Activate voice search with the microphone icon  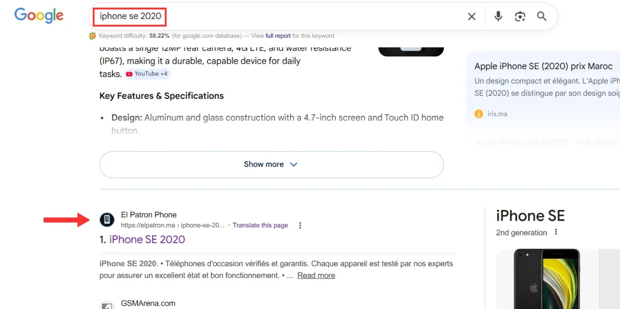coord(498,16)
